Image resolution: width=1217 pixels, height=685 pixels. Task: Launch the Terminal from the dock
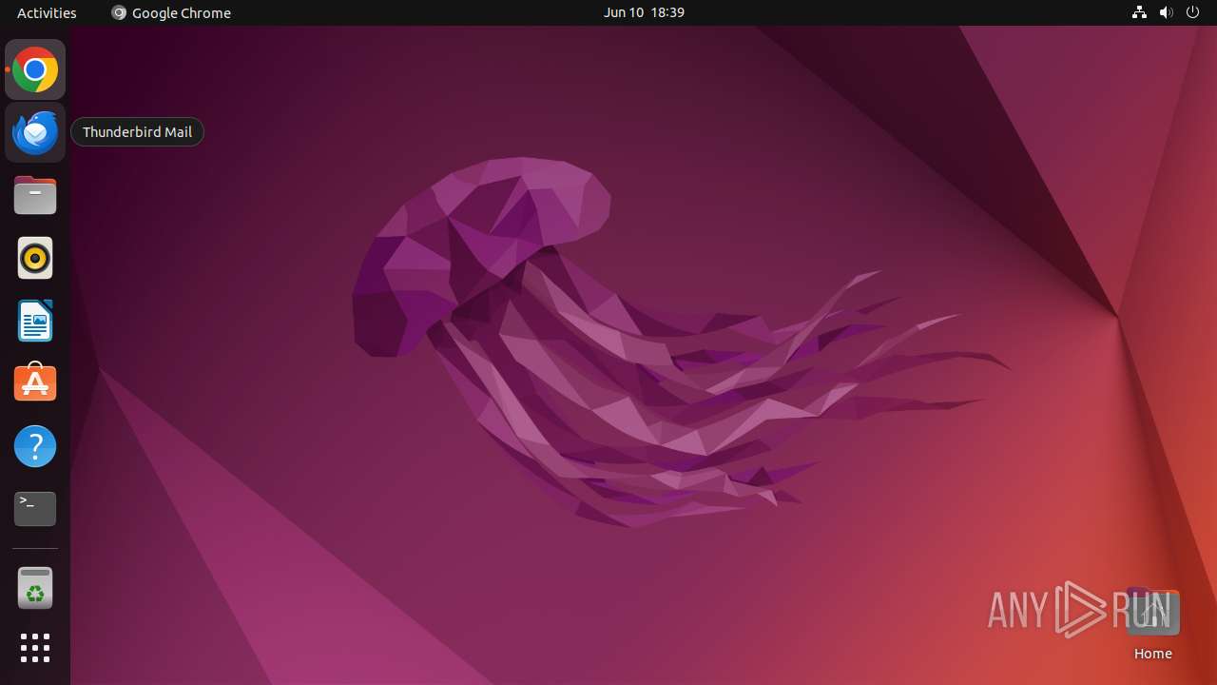[35, 509]
